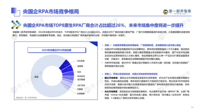Click the data source note below chart

pyautogui.click(x=26, y=98)
